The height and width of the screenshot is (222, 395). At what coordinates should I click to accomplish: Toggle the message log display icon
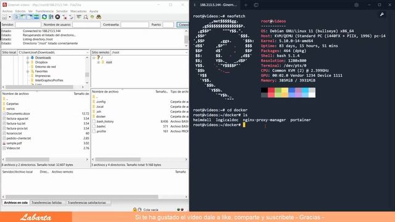point(17,17)
